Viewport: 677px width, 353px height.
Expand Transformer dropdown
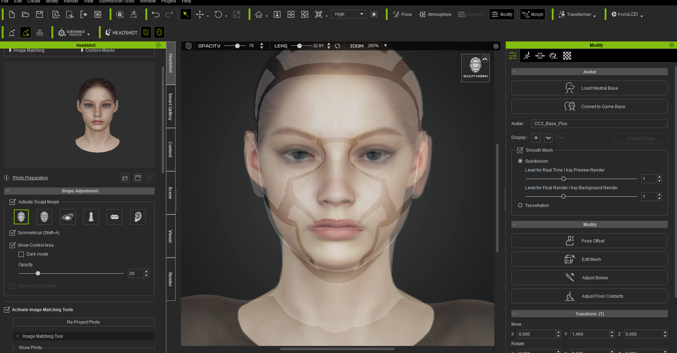click(594, 16)
